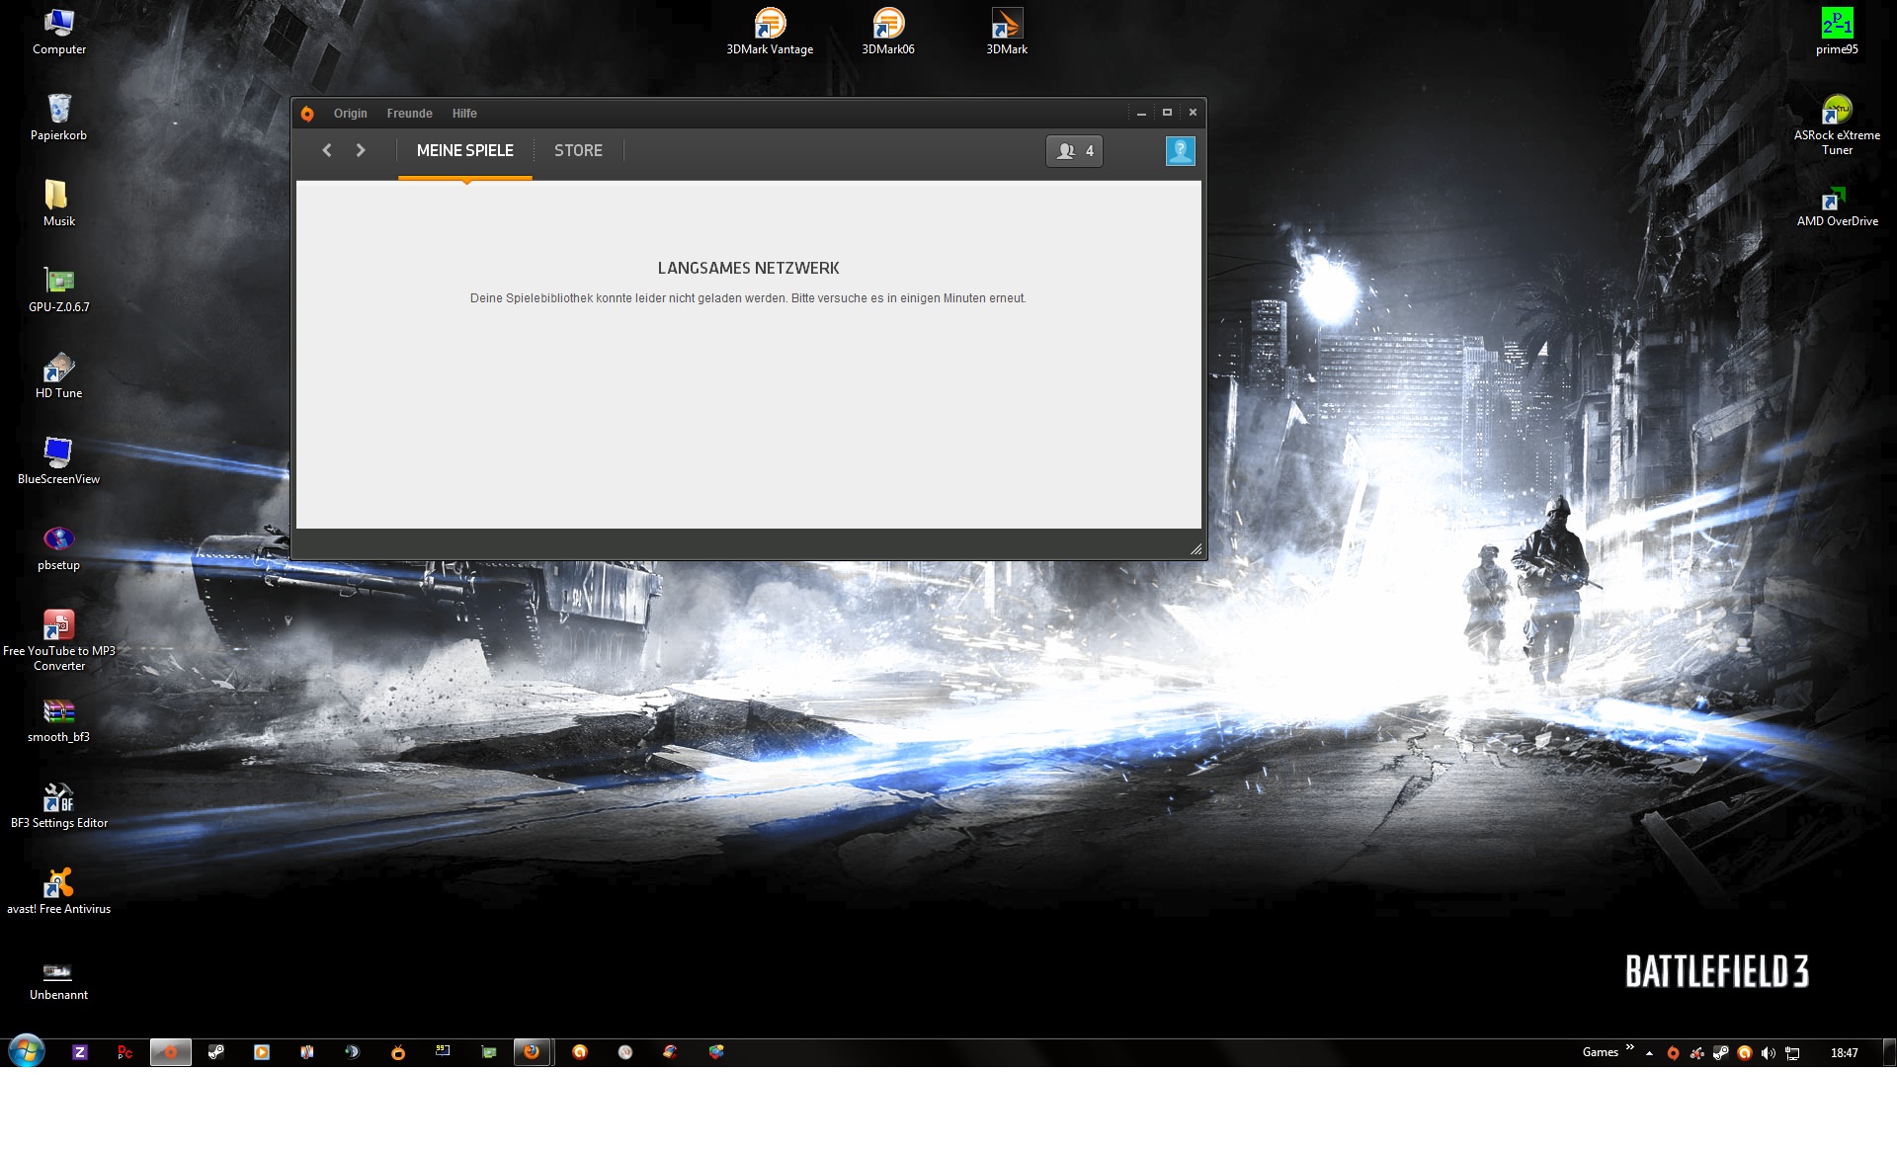Screen dimensions: 1897x1154
Task: Switch to the STORE tab
Action: tap(578, 150)
